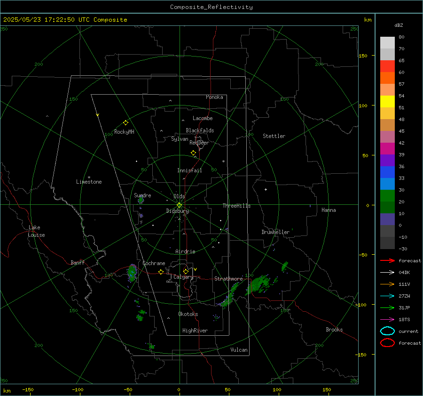This screenshot has width=423, height=396.
Task: Click the Blackfalds label
Action: (x=200, y=130)
